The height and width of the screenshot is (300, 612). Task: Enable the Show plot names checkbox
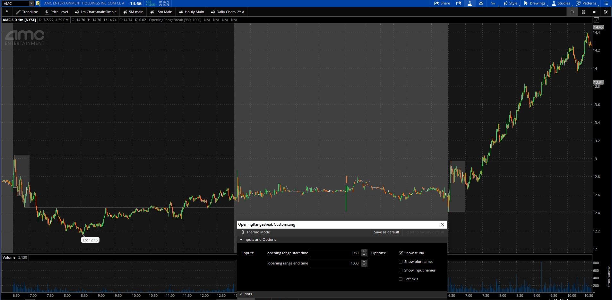(x=400, y=262)
